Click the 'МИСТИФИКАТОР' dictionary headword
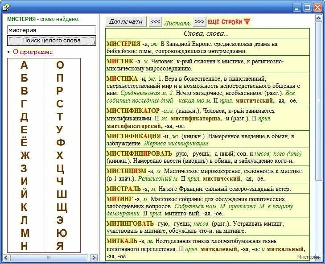325x264 pixels. 133,111
